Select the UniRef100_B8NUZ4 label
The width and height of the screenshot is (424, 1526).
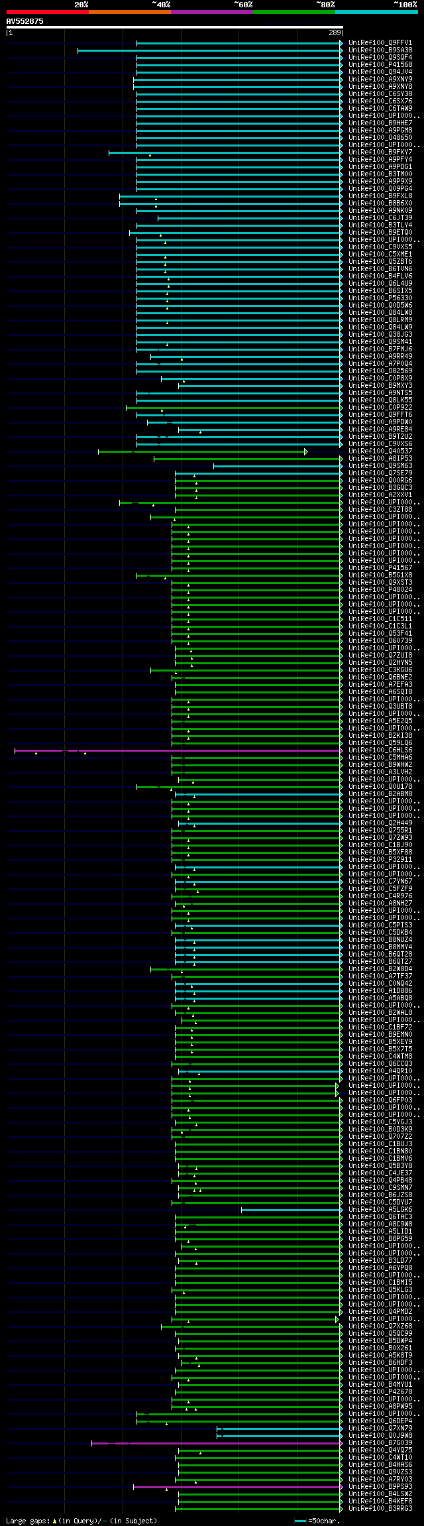380,940
